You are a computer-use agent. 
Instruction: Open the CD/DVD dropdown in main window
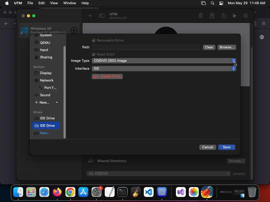pyautogui.click(x=158, y=174)
